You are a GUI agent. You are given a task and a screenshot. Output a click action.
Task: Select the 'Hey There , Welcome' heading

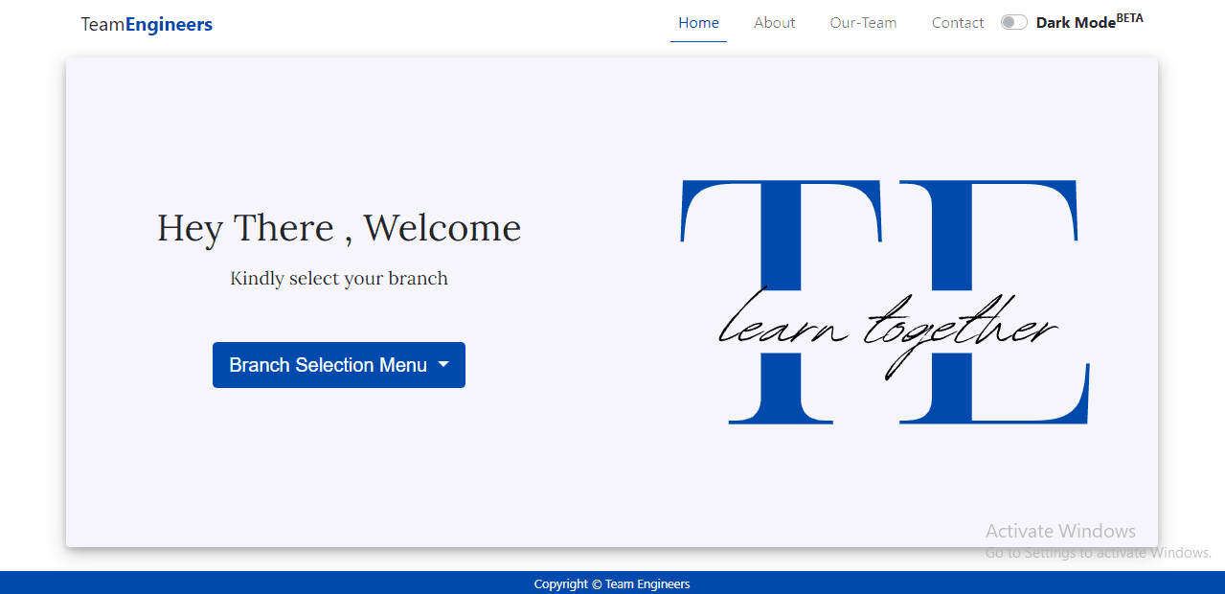(339, 228)
